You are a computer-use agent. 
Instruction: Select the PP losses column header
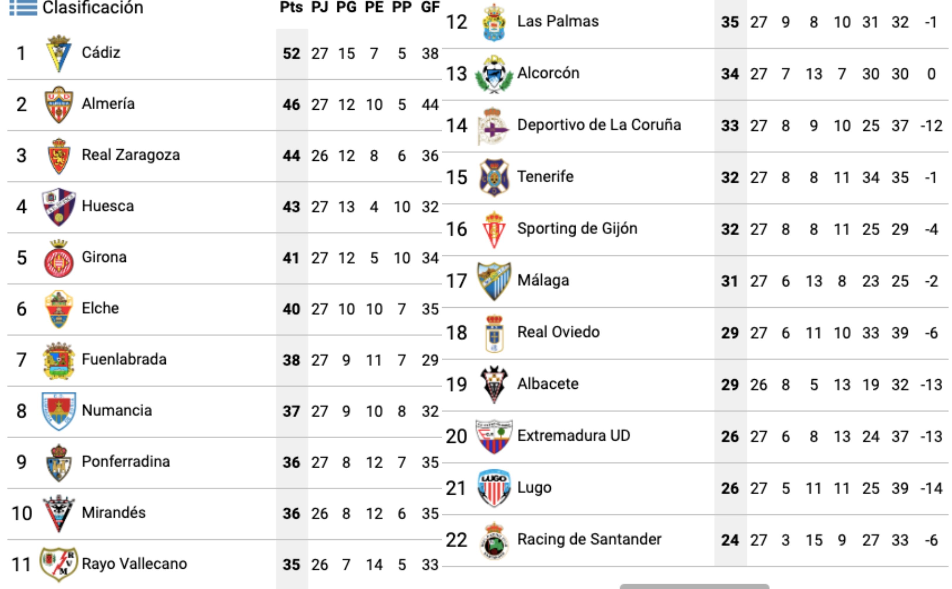[x=402, y=7]
